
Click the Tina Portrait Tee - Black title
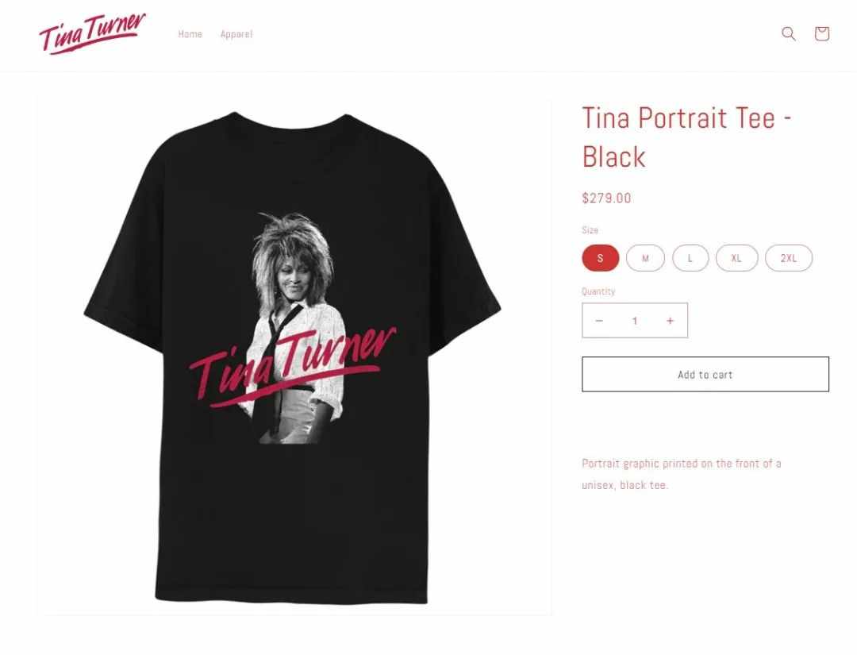[687, 137]
